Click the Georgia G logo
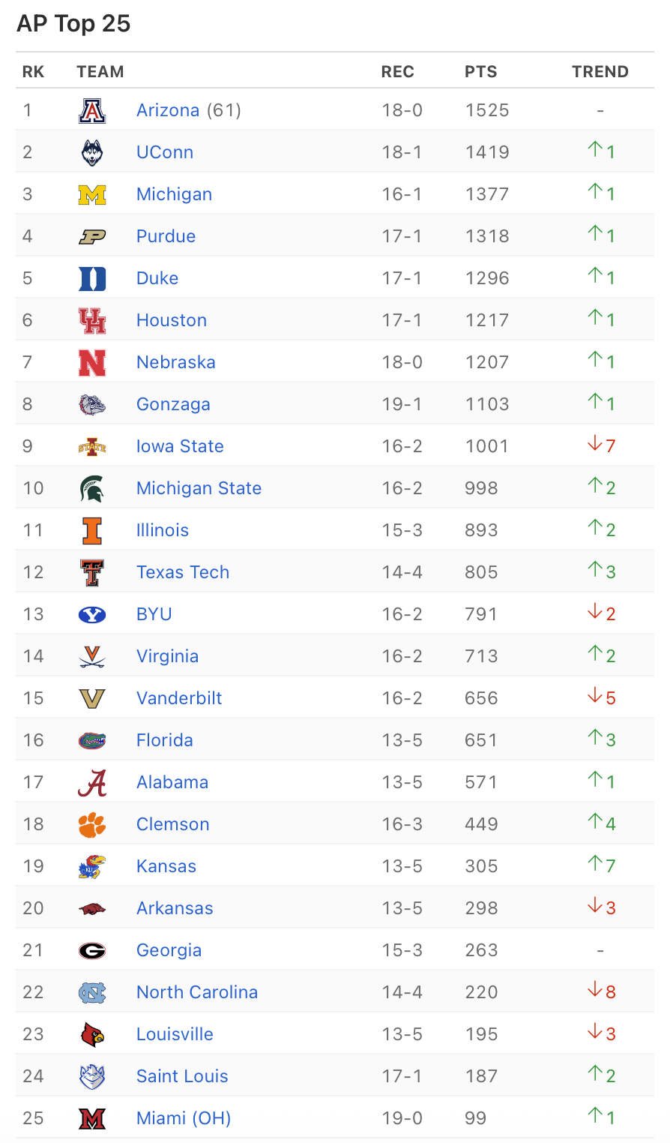 point(92,951)
